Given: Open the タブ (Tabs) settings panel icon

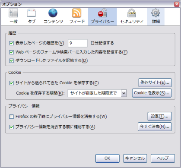Looking at the screenshot, I should coord(32,16).
